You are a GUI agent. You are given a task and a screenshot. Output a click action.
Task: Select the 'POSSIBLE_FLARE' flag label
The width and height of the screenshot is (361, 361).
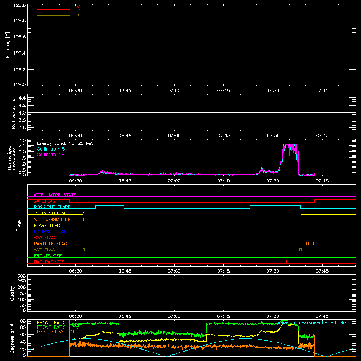click(x=52, y=207)
